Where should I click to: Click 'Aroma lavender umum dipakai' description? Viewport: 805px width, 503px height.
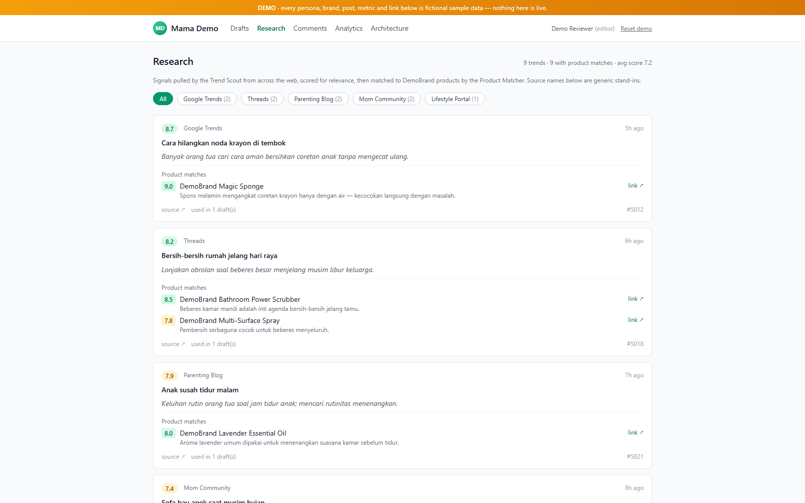click(x=289, y=443)
